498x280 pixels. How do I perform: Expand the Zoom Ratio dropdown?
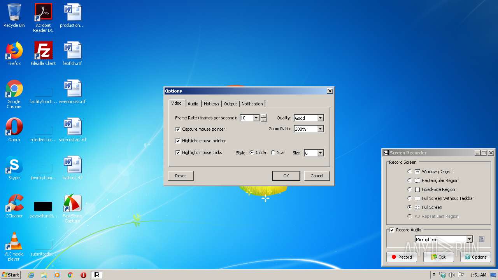(x=320, y=129)
